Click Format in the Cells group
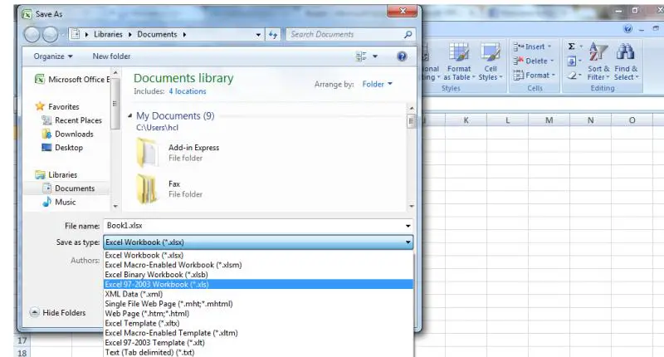Screen dimensions: 664x357 (534, 76)
